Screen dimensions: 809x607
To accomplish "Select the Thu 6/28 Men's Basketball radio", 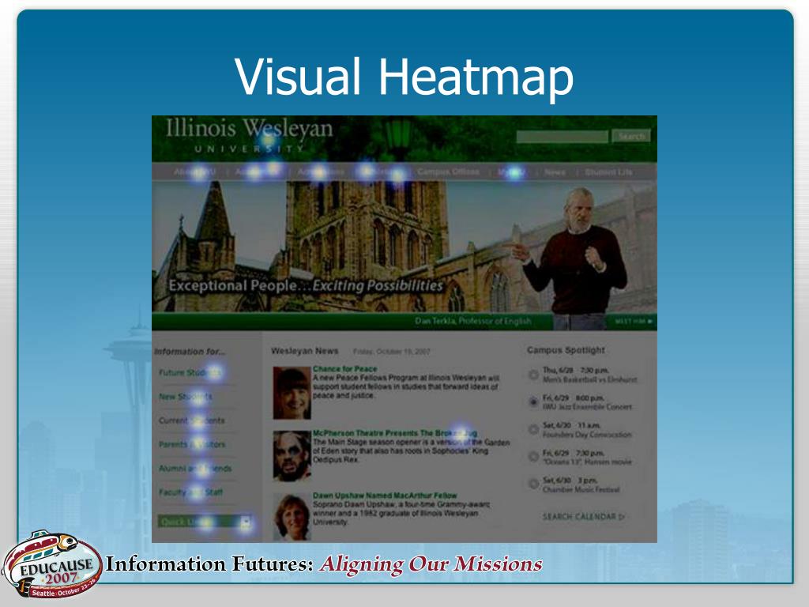I will [533, 375].
